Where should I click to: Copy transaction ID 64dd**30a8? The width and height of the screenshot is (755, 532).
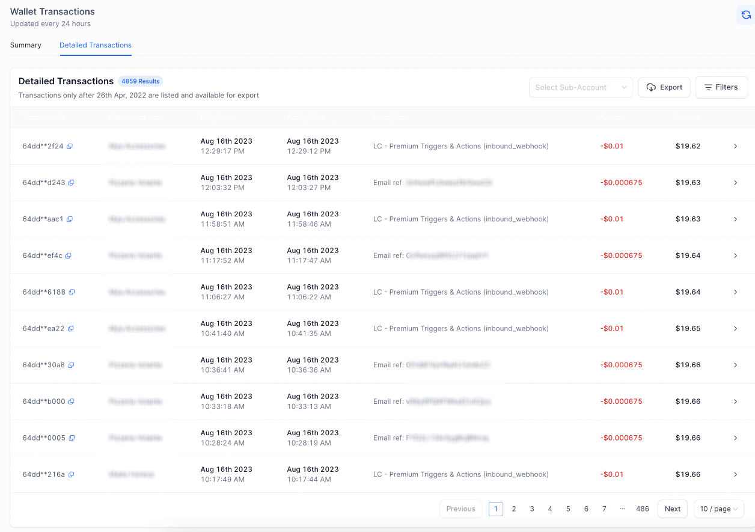point(71,365)
